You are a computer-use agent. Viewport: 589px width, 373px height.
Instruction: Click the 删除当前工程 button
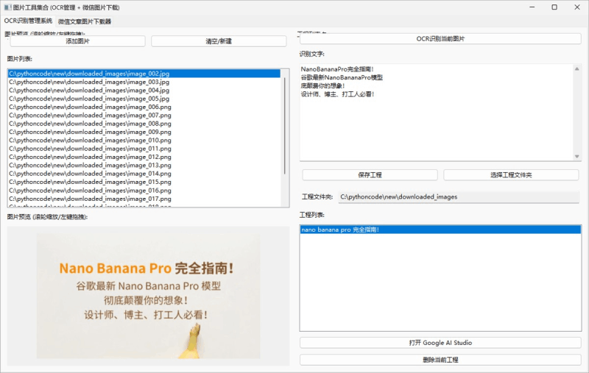pos(440,360)
